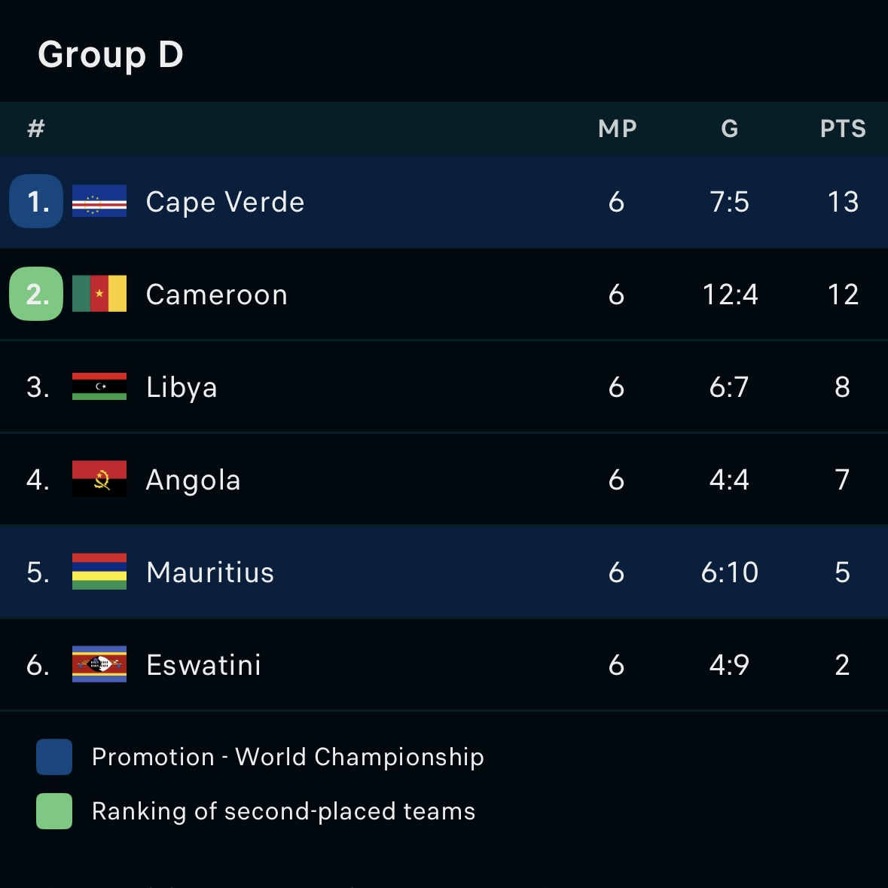The image size is (888, 888).
Task: Click the G goals column header
Action: pyautogui.click(x=729, y=129)
